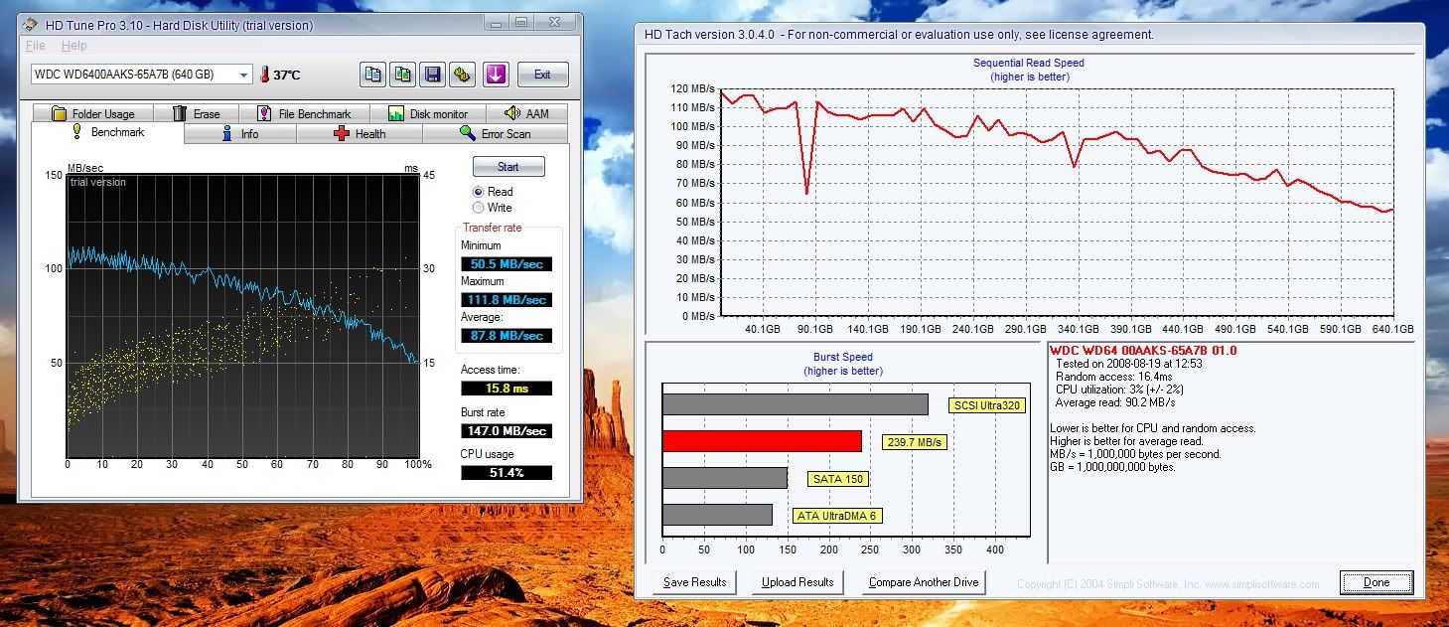
Task: Click the SATA 150 bar label
Action: (x=840, y=479)
